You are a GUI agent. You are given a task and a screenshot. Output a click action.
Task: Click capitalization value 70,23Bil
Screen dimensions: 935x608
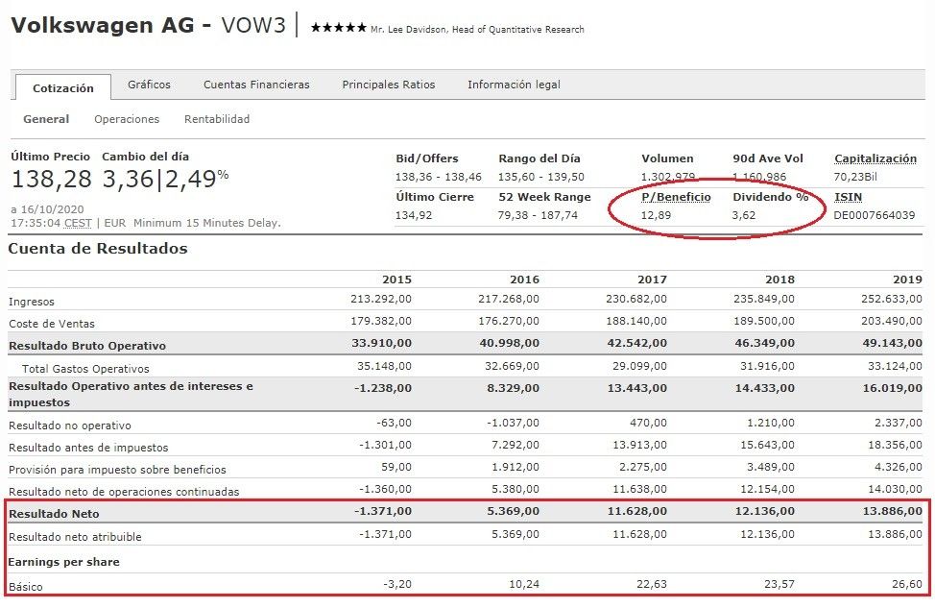(855, 177)
